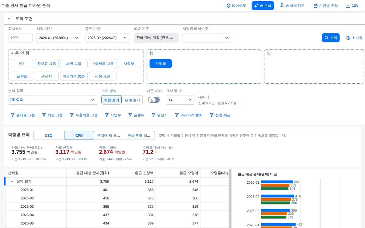This screenshot has height=228, width=365.
Task: Run the query with 조회 button
Action: pyautogui.click(x=331, y=38)
